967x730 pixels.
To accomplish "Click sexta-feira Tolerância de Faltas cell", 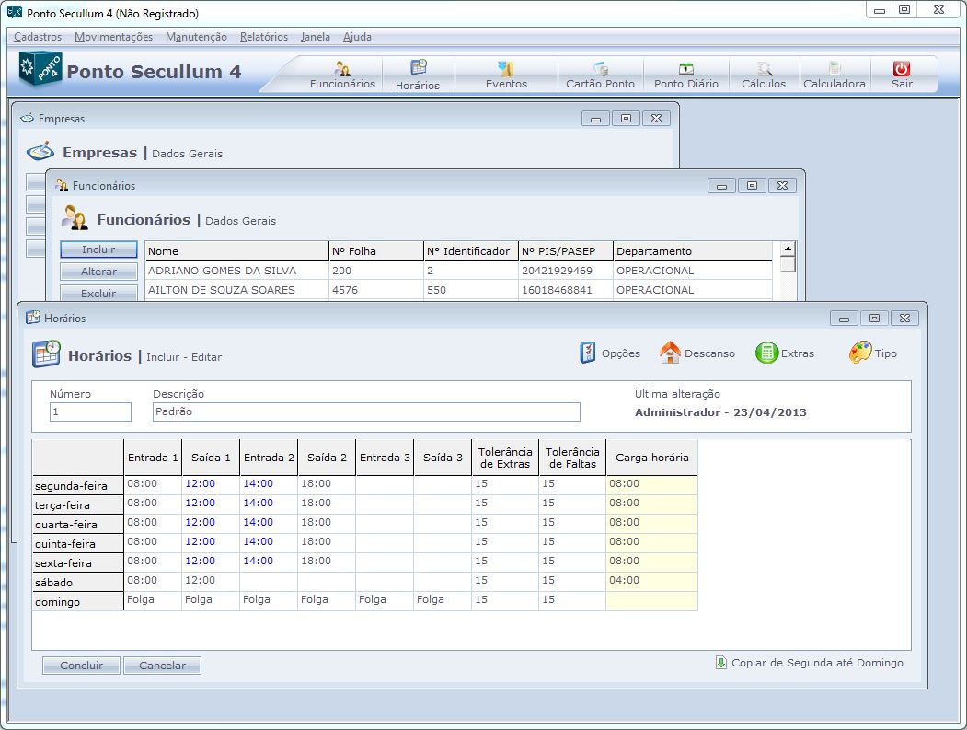I will (x=572, y=562).
